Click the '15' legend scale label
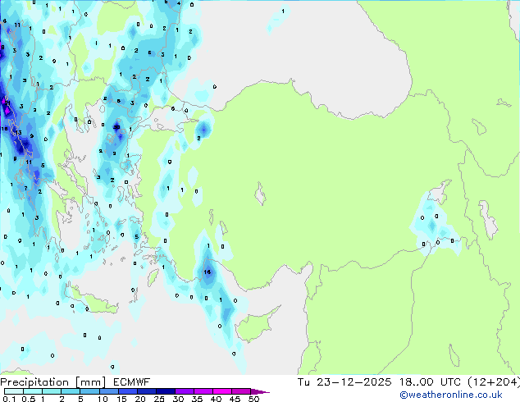The height and width of the screenshot is (402, 520). point(121,399)
